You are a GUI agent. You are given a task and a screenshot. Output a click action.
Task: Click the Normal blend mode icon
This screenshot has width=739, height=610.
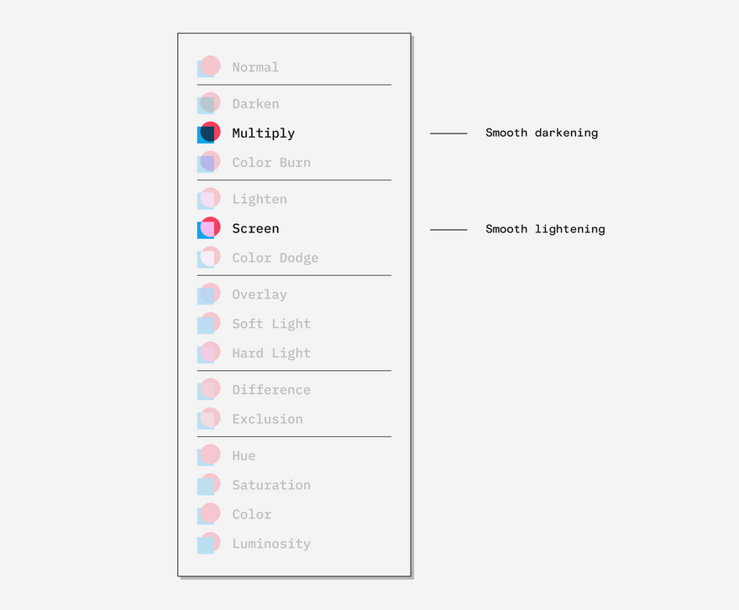point(209,66)
